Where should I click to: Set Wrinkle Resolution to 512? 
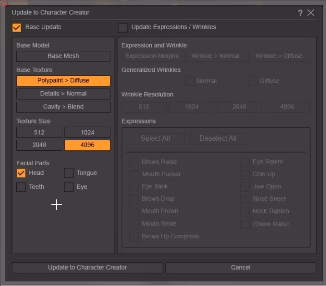(144, 107)
